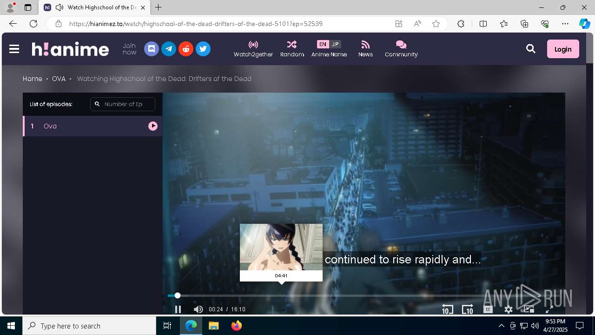Viewport: 595px width, 335px height.
Task: Rewind the video 10 seconds
Action: coord(447,309)
